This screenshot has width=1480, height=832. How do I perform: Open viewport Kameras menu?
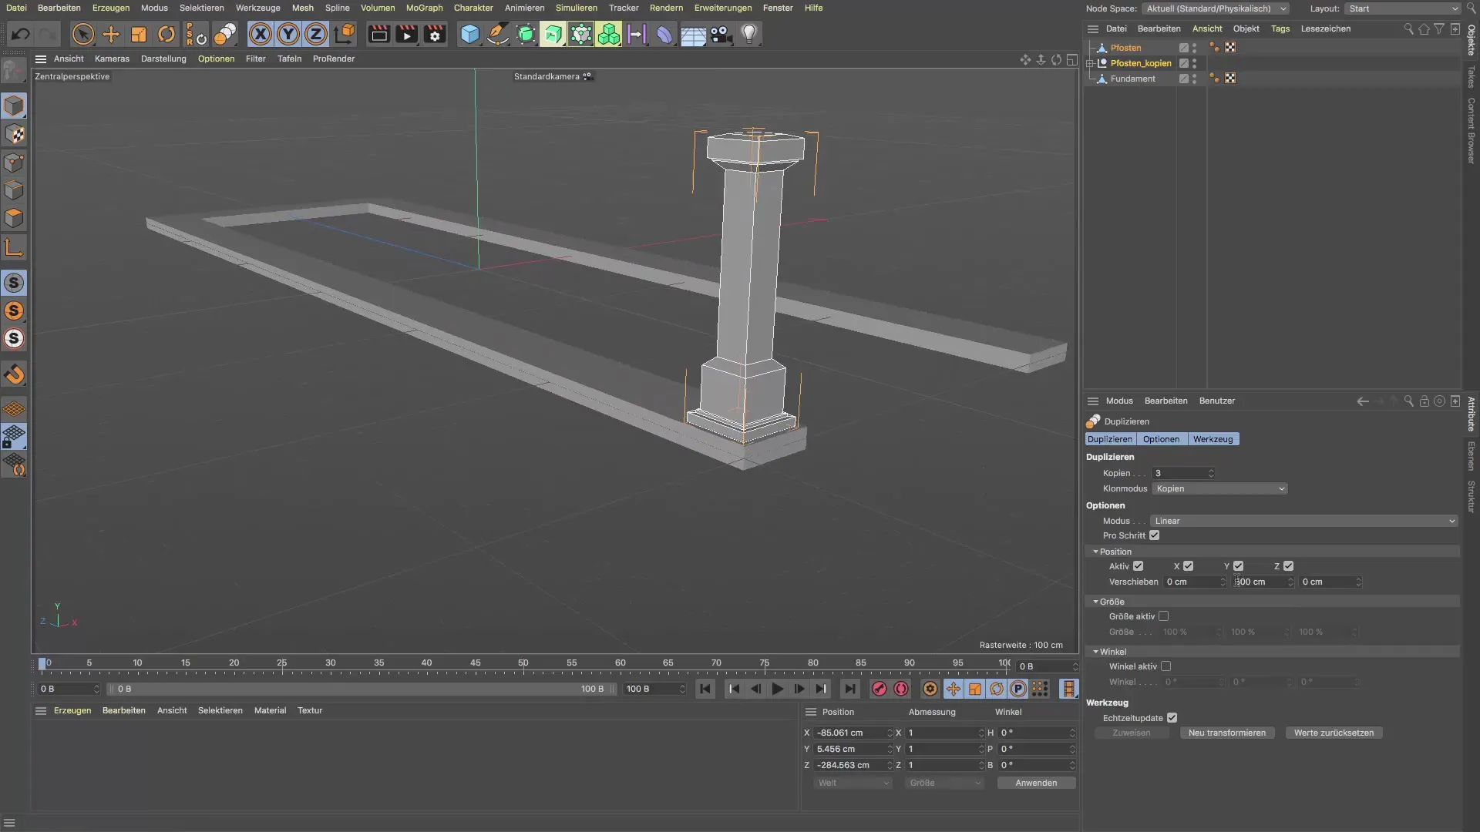pyautogui.click(x=112, y=59)
